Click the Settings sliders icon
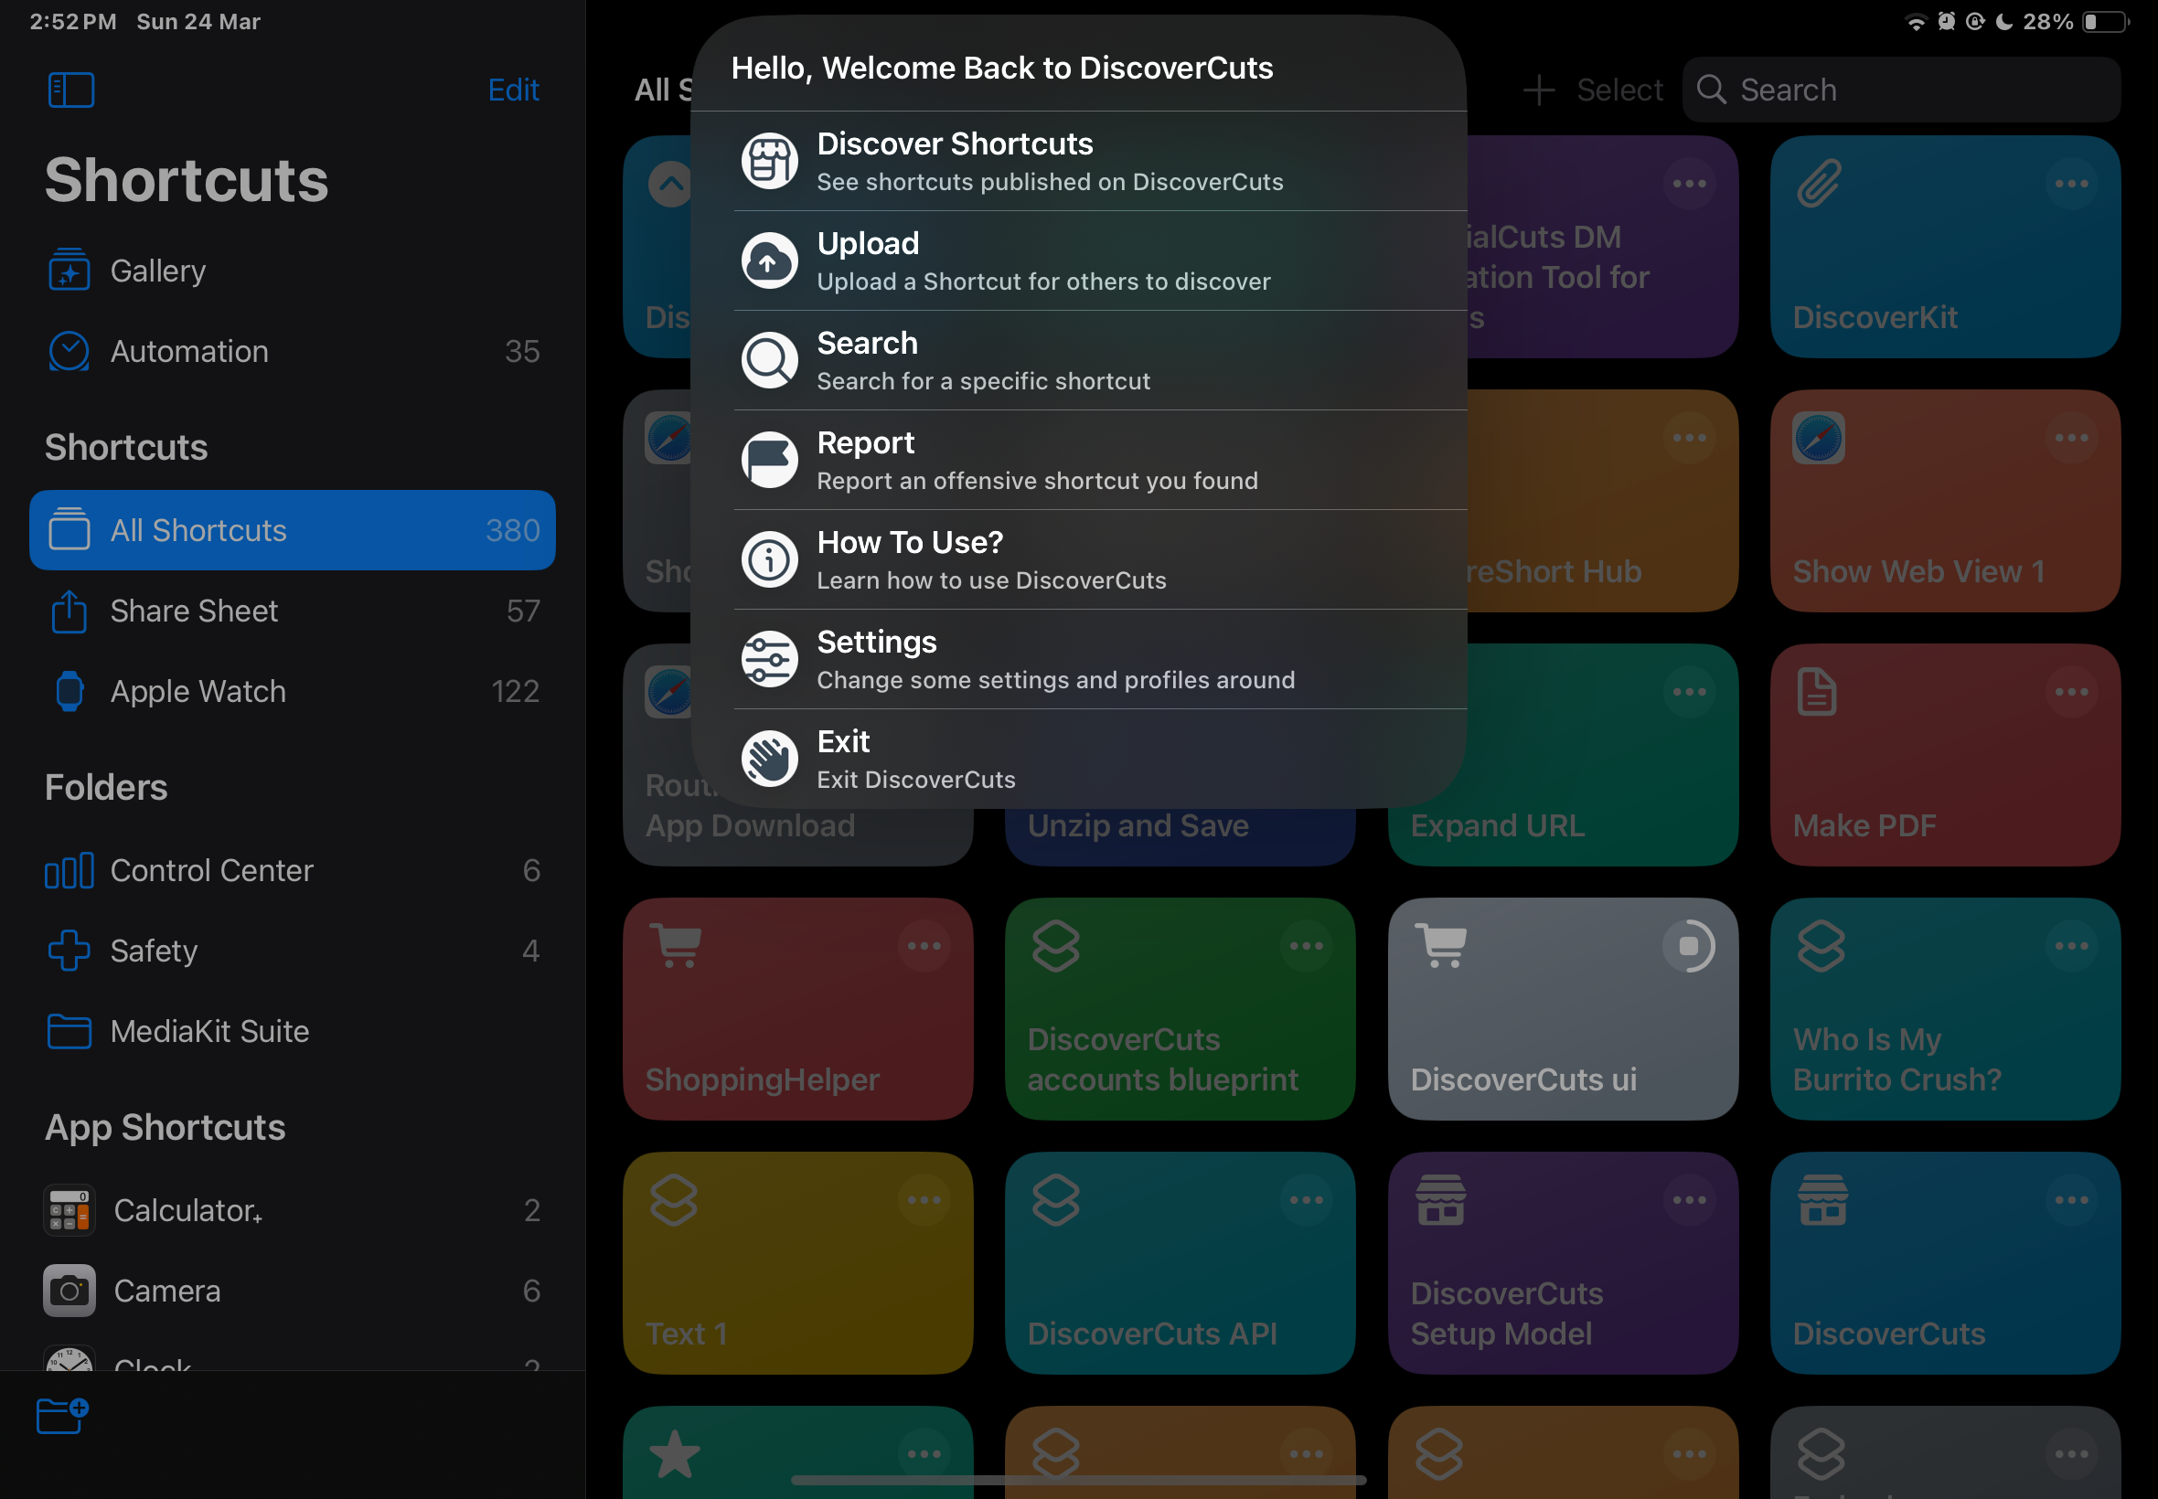2158x1499 pixels. (x=769, y=658)
